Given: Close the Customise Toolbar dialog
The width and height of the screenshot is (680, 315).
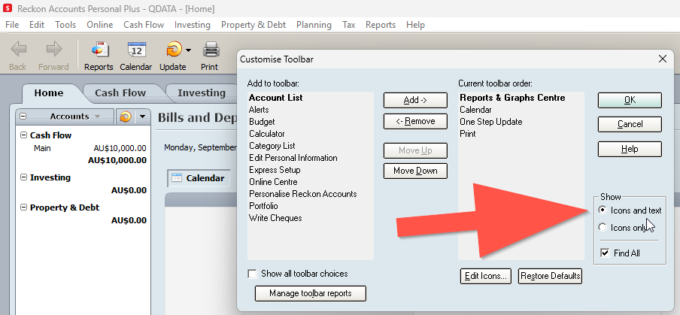Looking at the screenshot, I should click(662, 59).
